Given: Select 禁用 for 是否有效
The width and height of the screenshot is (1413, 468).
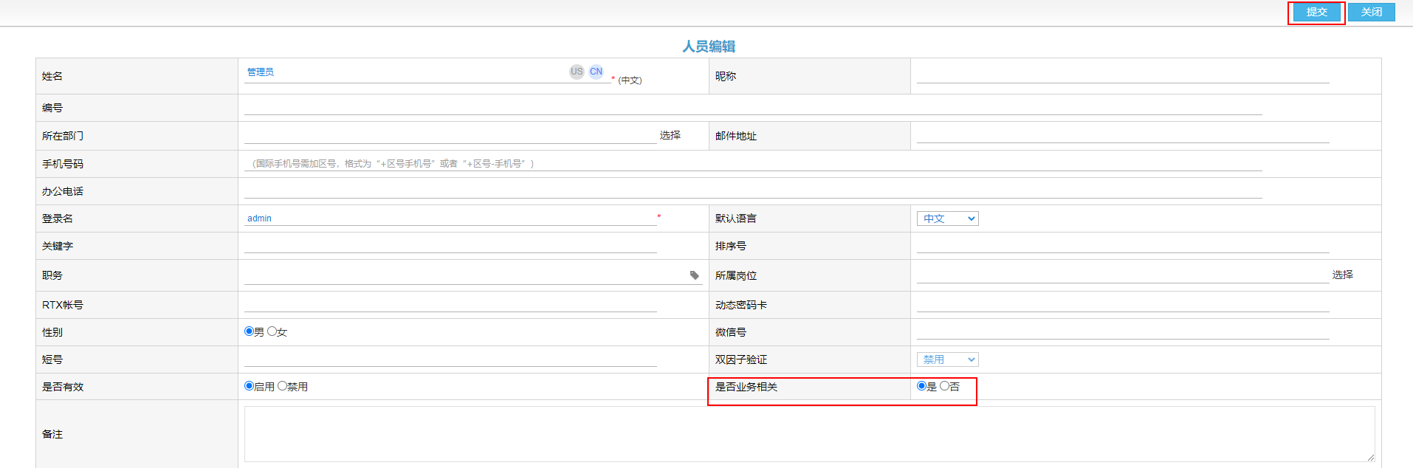Looking at the screenshot, I should click(282, 386).
